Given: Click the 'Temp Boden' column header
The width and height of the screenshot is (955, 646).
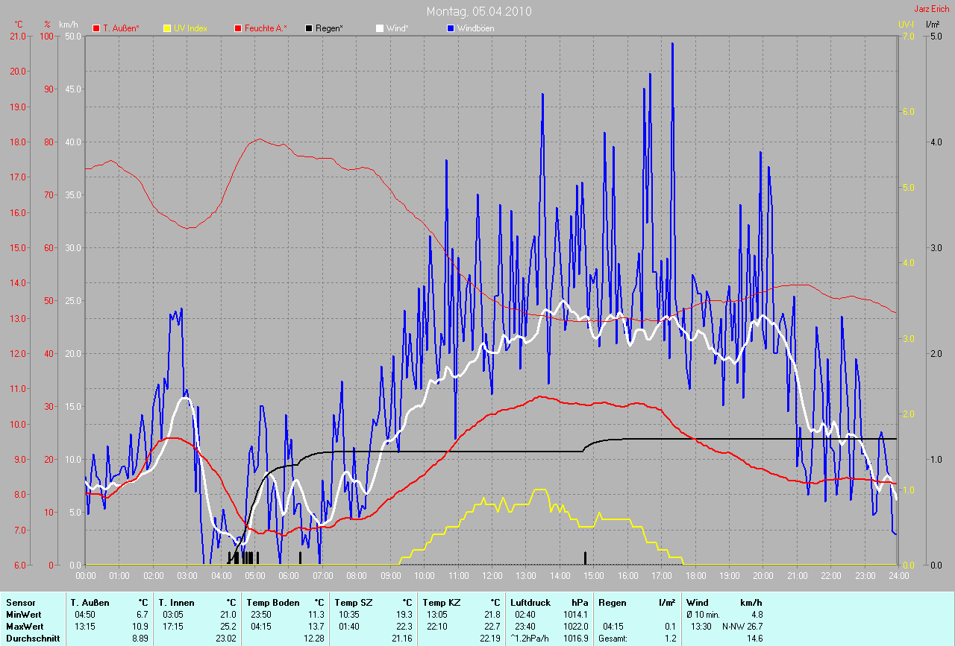Looking at the screenshot, I should point(273,602).
